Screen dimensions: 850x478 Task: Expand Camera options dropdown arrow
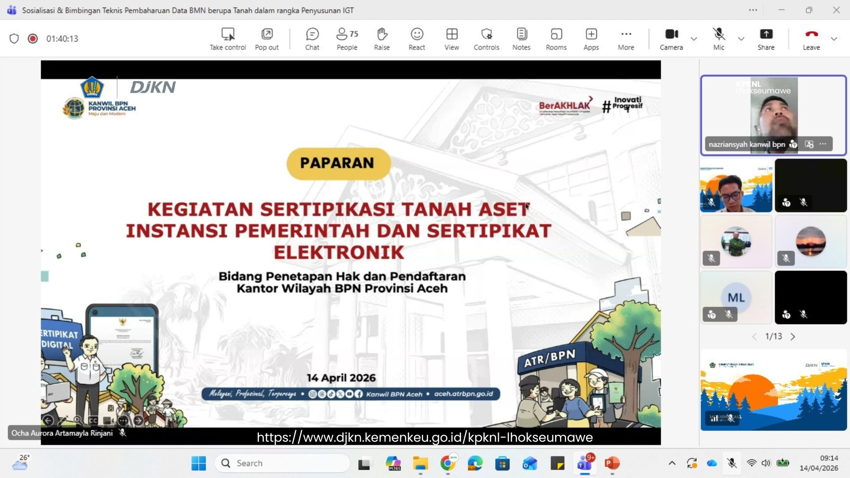(x=694, y=39)
